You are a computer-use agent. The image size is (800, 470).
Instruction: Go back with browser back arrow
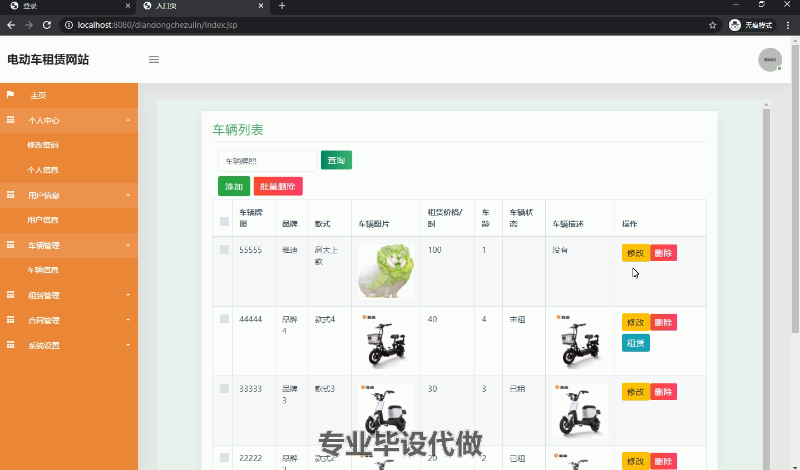[x=11, y=25]
